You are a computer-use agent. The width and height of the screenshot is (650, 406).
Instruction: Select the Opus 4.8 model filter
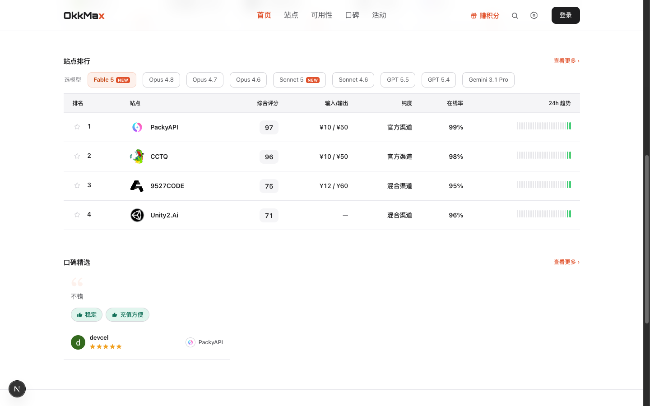[x=161, y=80]
